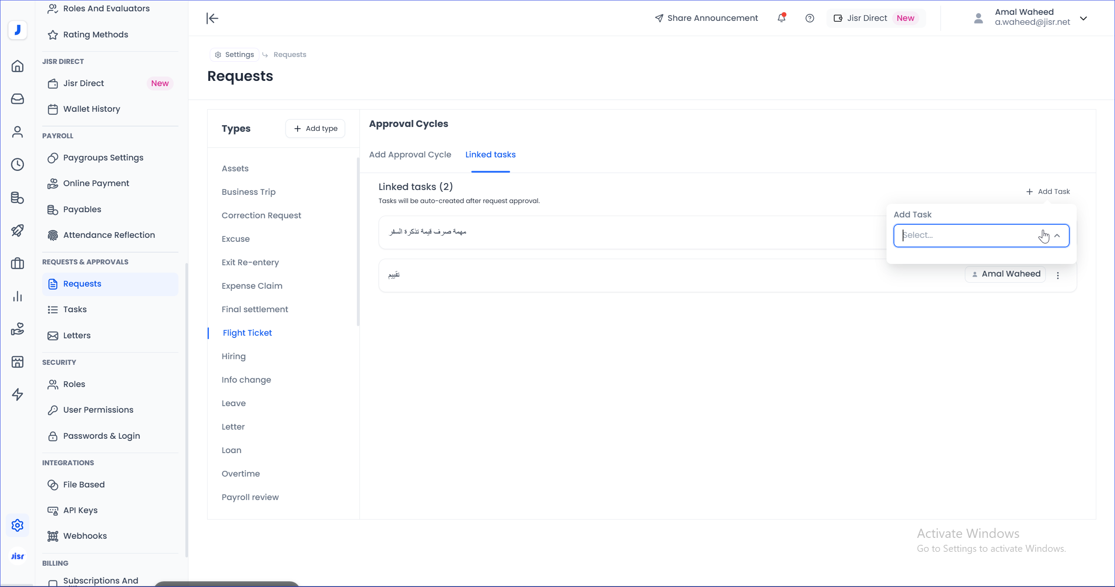Open the home icon in left rail
1115x587 pixels.
tap(17, 66)
